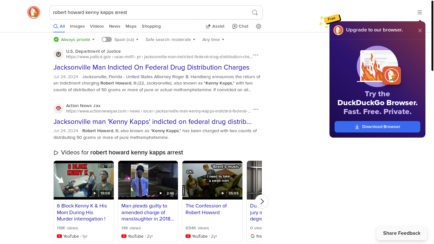Click the Share Feedback button
This screenshot has height=244, width=434.
402,233
